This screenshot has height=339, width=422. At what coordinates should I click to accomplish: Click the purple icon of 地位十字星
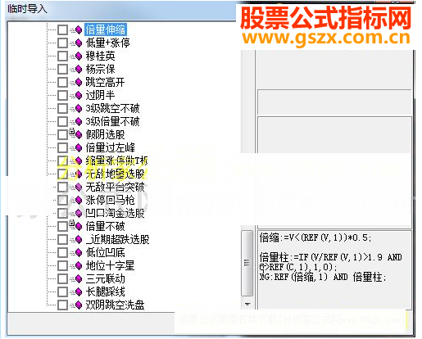(x=79, y=265)
